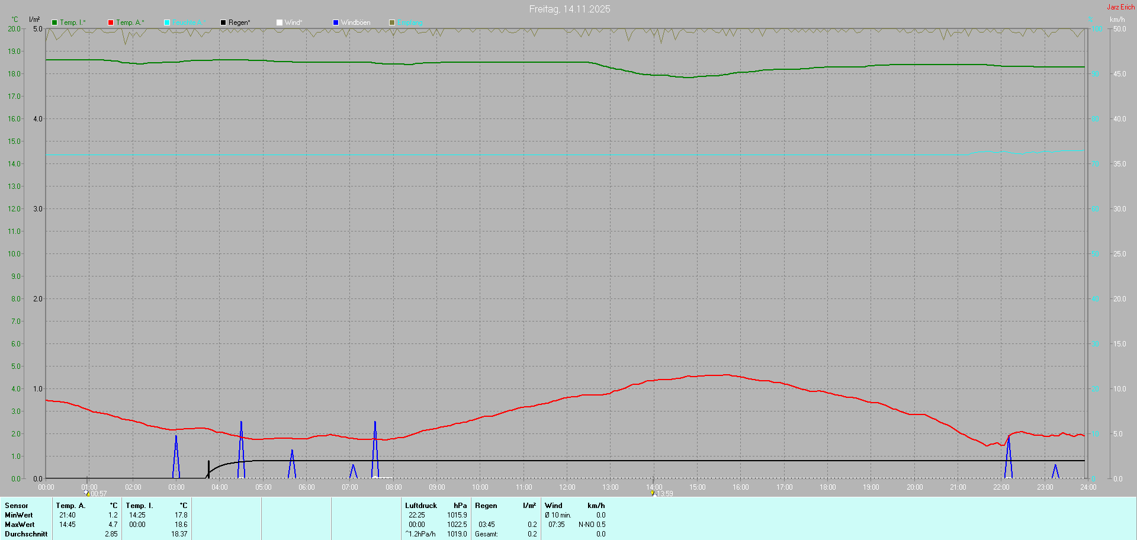
Task: Click the sun marker at 13:59
Action: 653,493
